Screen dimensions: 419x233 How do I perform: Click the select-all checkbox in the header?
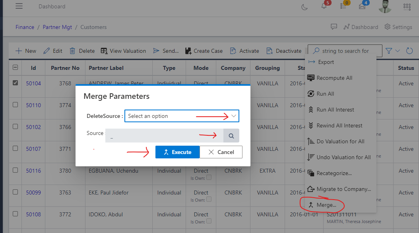(15, 67)
